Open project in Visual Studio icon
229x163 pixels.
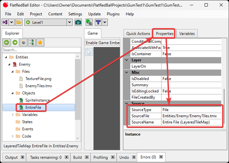[x=5, y=22]
